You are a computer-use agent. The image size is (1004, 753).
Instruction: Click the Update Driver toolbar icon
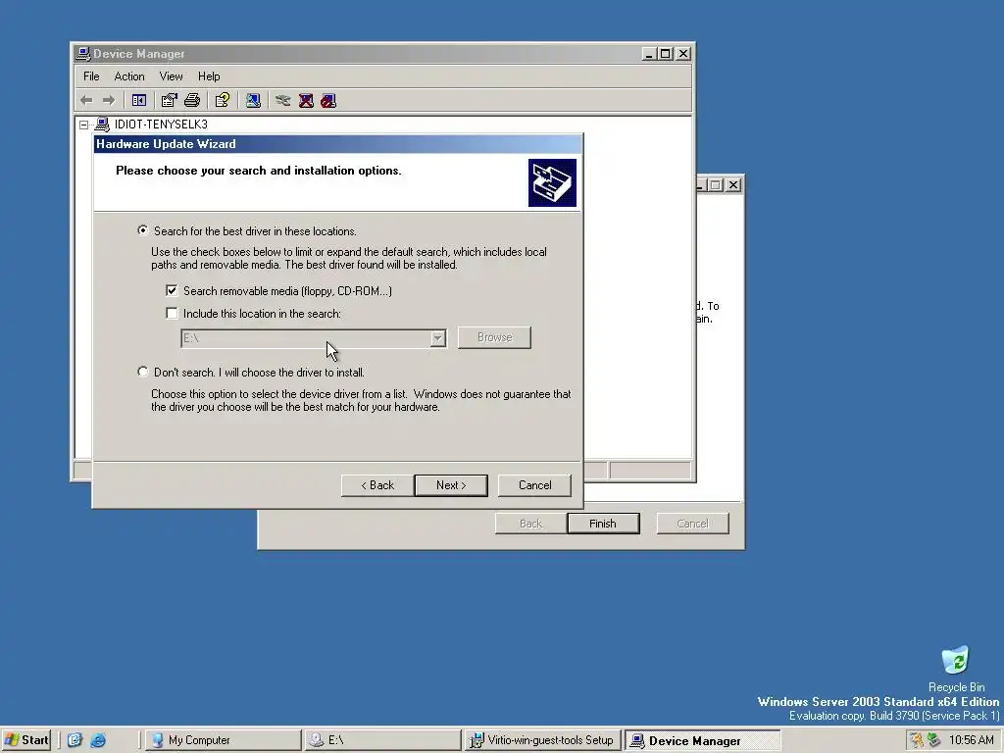tap(283, 101)
